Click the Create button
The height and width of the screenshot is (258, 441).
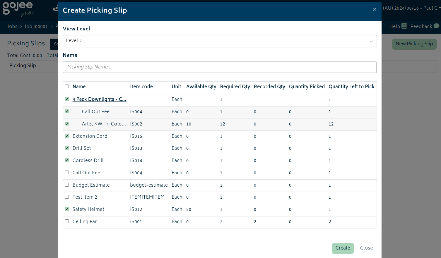pyautogui.click(x=343, y=248)
